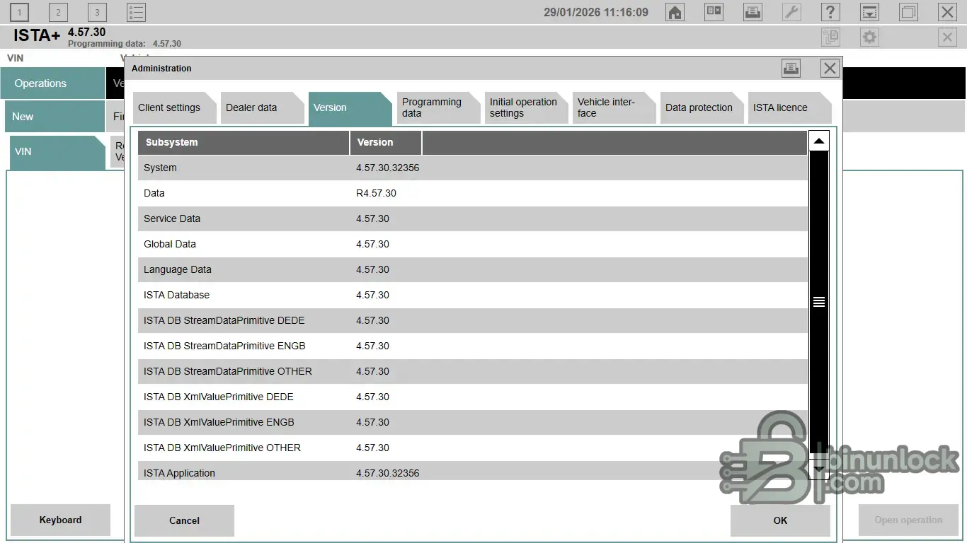The width and height of the screenshot is (967, 543).
Task: Open settings via the gear icon
Action: point(869,37)
